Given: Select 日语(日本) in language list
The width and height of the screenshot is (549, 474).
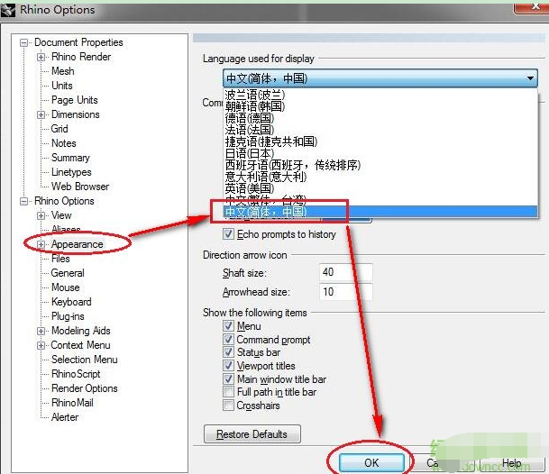Looking at the screenshot, I should (x=380, y=153).
